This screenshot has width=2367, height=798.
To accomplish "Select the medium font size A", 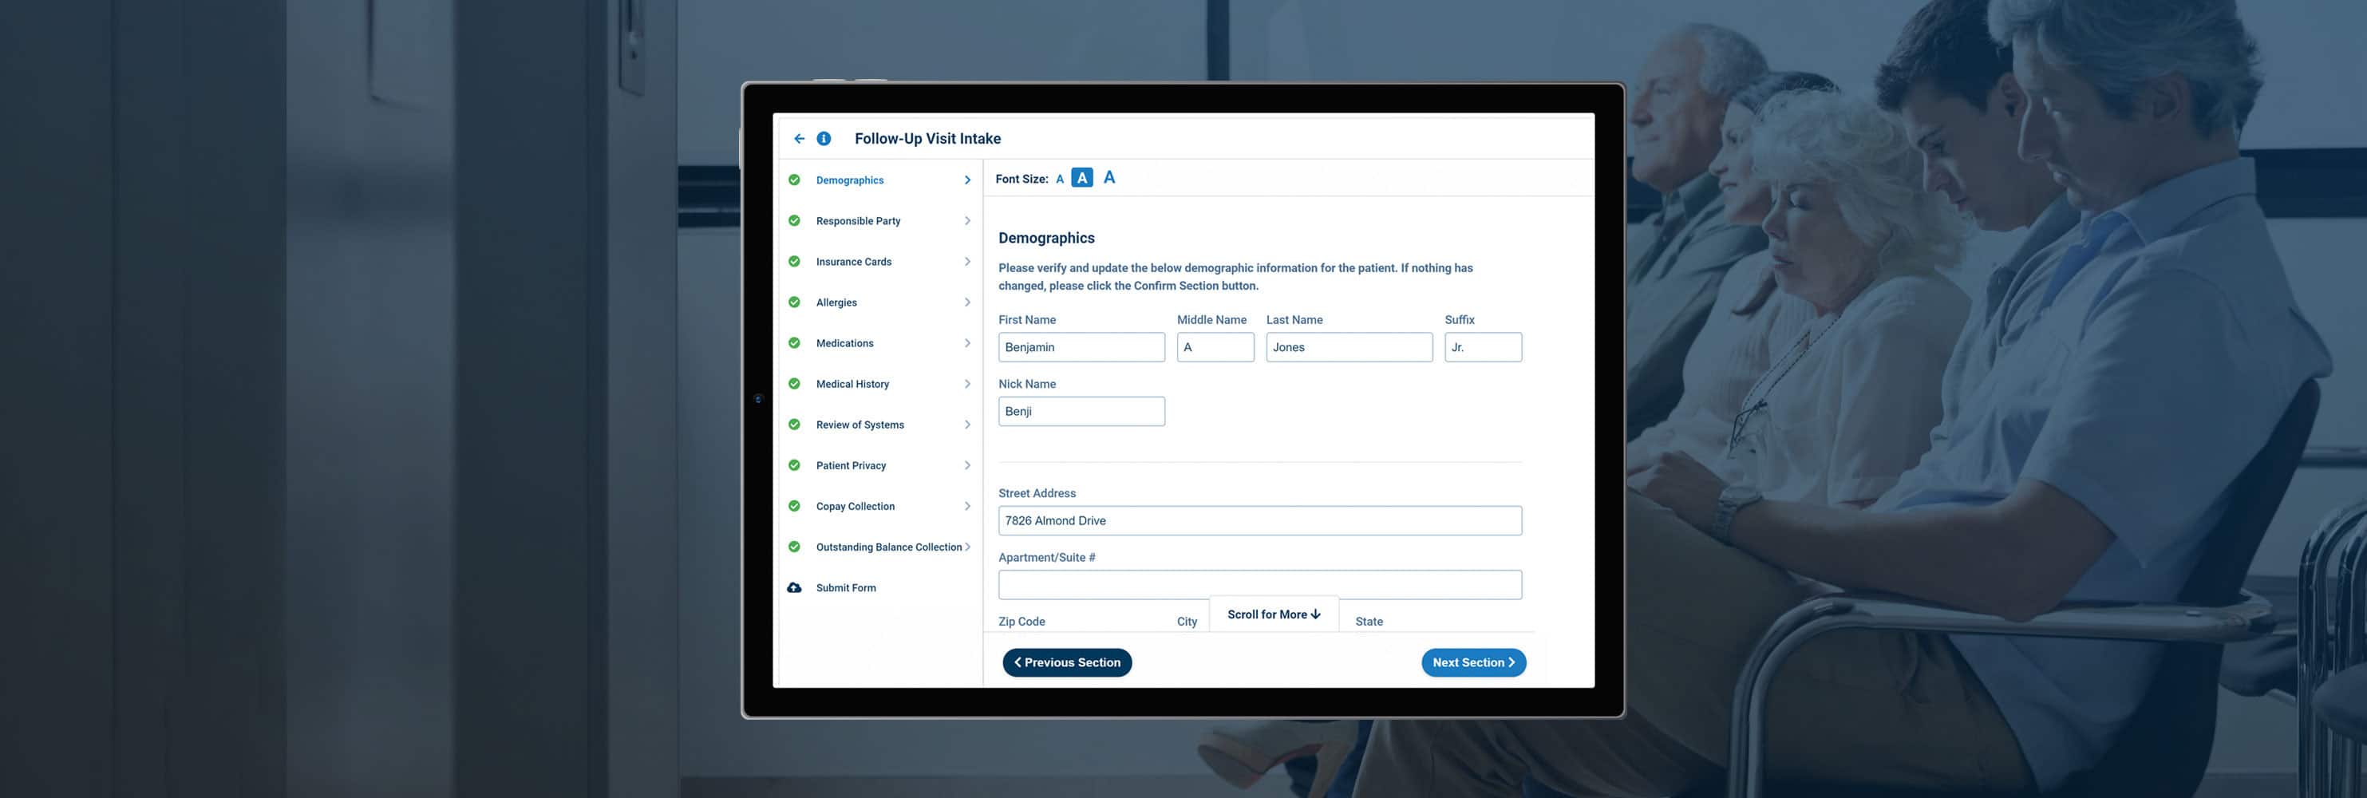I will [x=1081, y=178].
